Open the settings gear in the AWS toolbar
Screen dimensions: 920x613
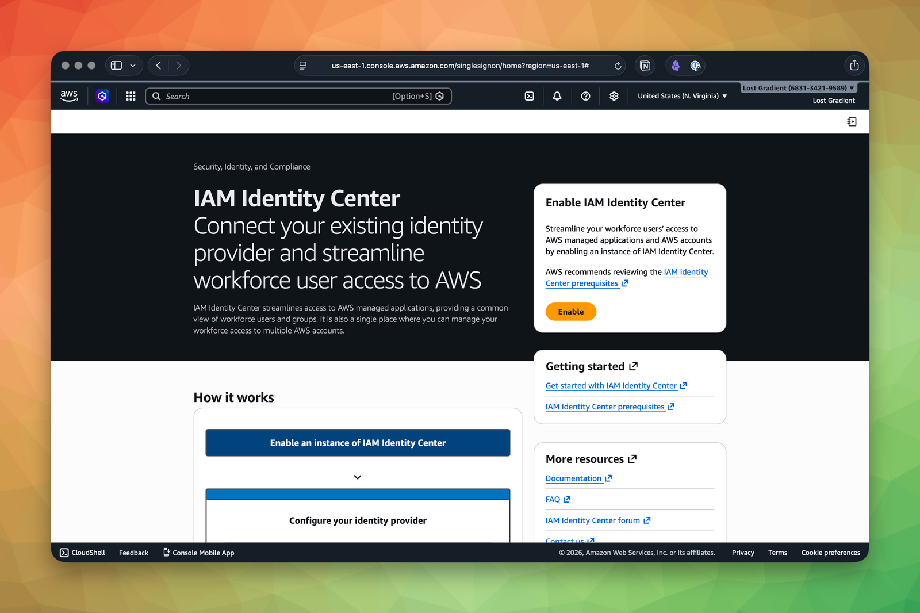(x=614, y=96)
